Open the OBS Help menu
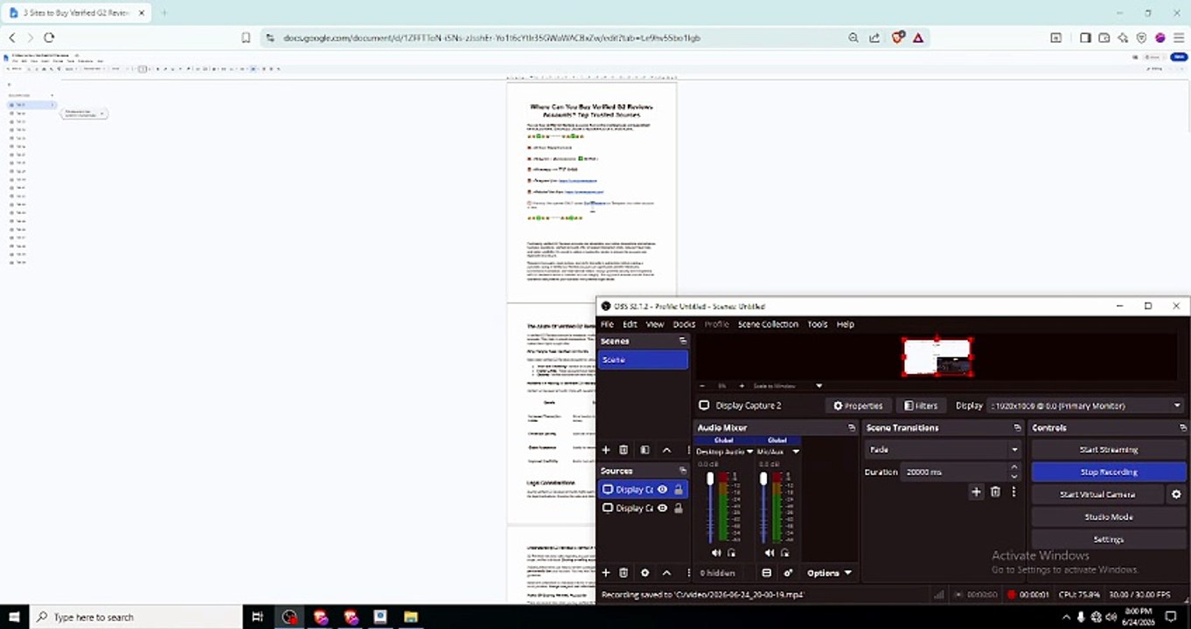 pos(846,324)
